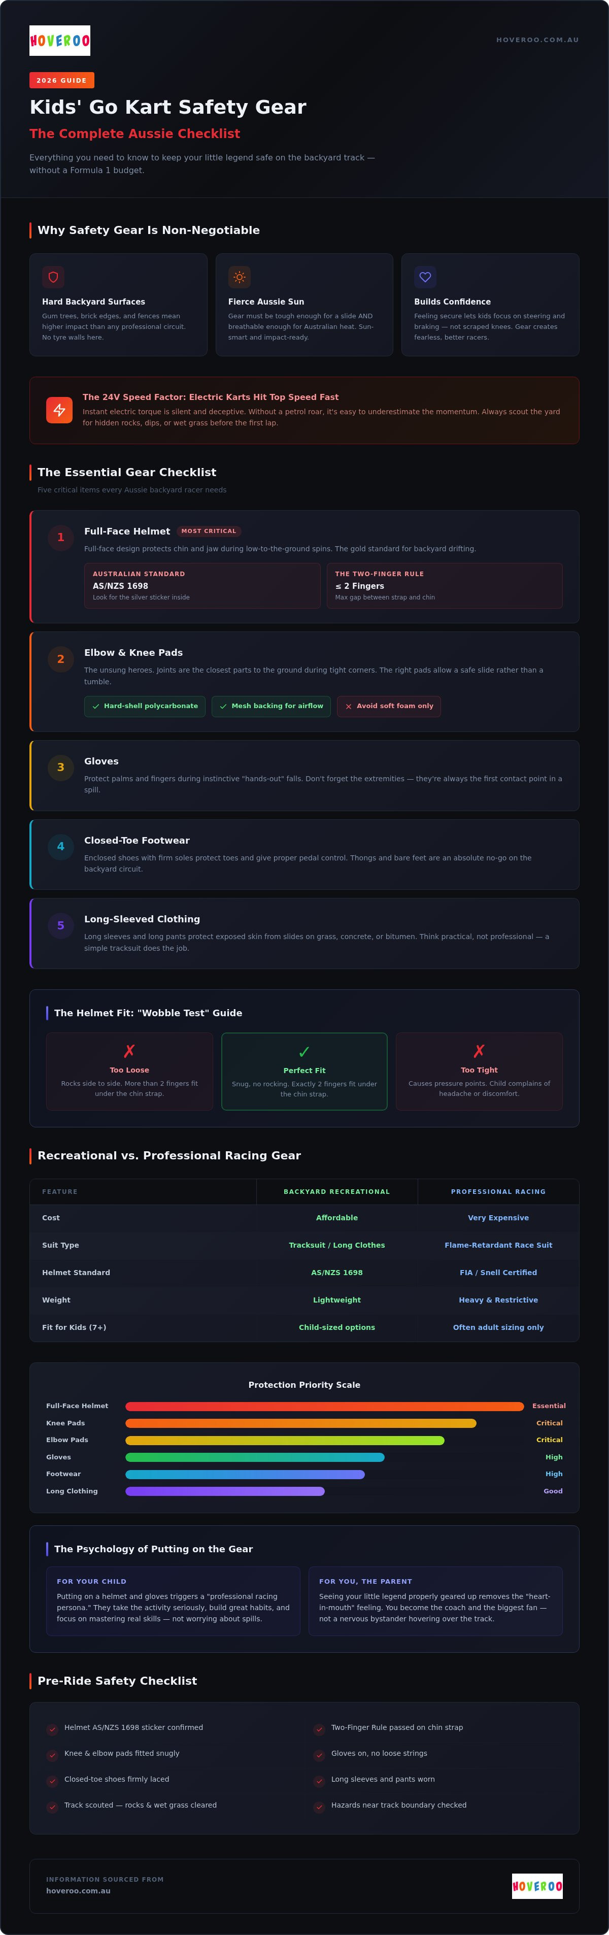This screenshot has height=1935, width=609.
Task: Click the Hard-shell polycarbonate tag
Action: [x=145, y=706]
